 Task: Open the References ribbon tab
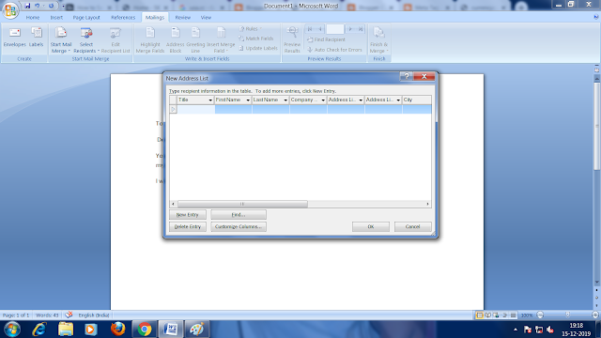(x=123, y=18)
